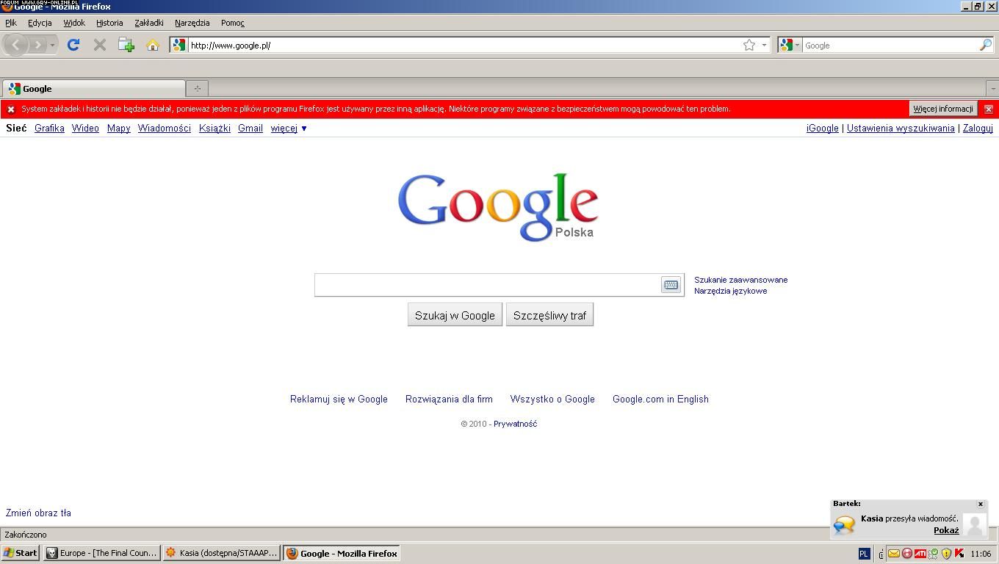The height and width of the screenshot is (564, 999).
Task: Click the PL language indicator in the taskbar
Action: coord(864,554)
